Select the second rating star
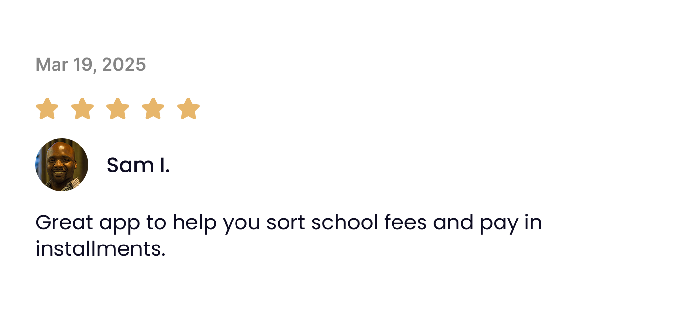Viewport: 683px width, 319px height. point(82,108)
